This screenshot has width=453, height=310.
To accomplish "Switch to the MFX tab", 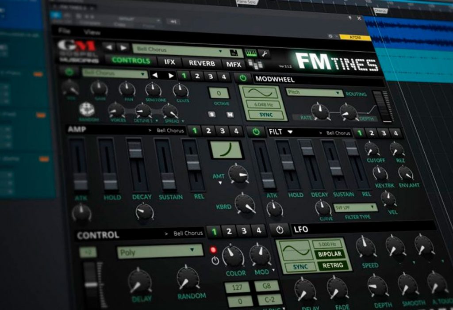I will 234,65.
